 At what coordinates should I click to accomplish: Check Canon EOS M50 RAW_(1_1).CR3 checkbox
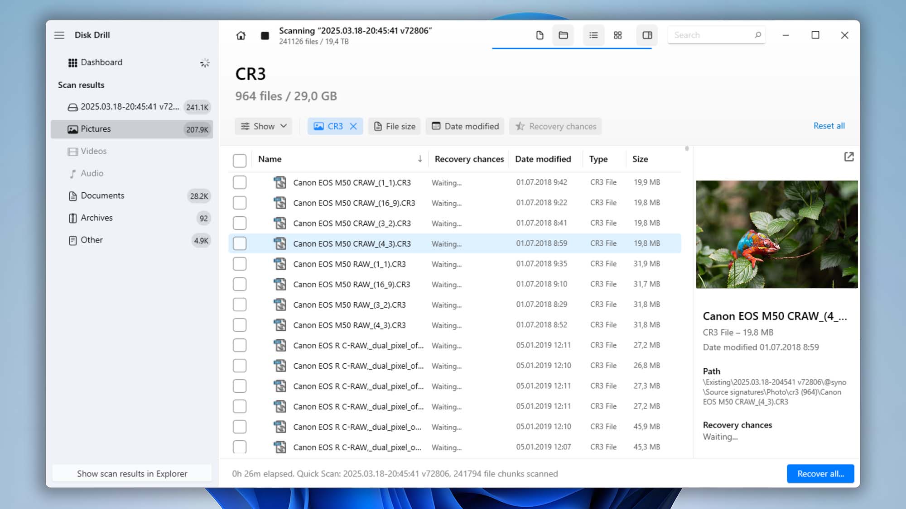point(240,264)
